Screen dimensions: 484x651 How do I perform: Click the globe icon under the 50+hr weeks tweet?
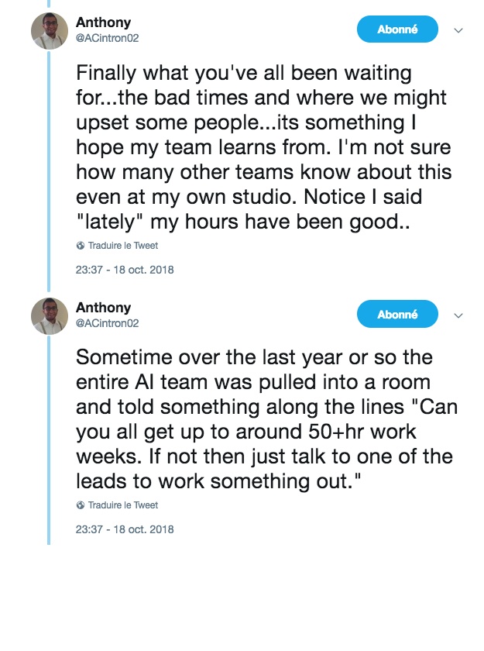(x=81, y=505)
